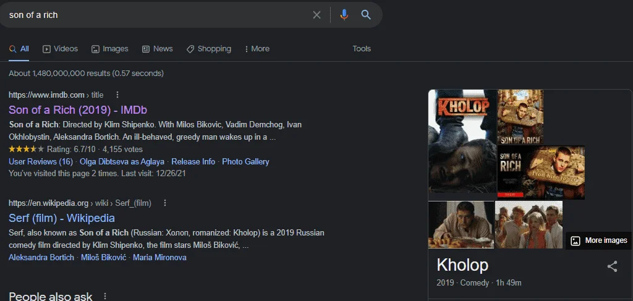Start voice search with the microphone icon
633x301 pixels.
click(x=344, y=15)
